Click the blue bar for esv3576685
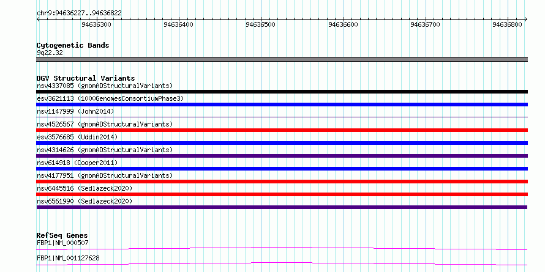The height and width of the screenshot is (272, 545). click(x=282, y=143)
